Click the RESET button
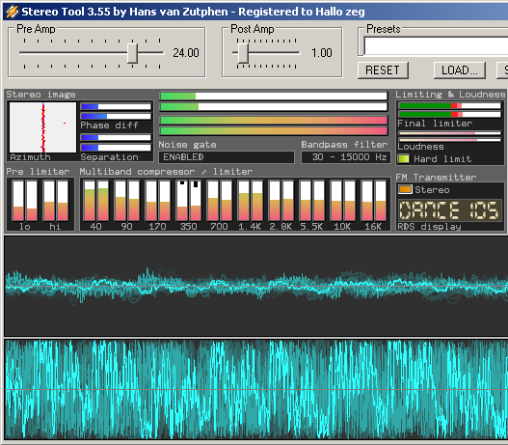The height and width of the screenshot is (445, 508). pyautogui.click(x=383, y=70)
